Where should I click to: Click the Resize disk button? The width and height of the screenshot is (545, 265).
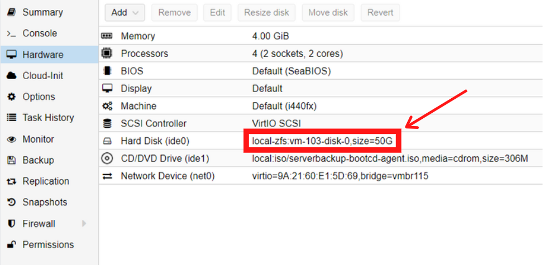coord(266,13)
